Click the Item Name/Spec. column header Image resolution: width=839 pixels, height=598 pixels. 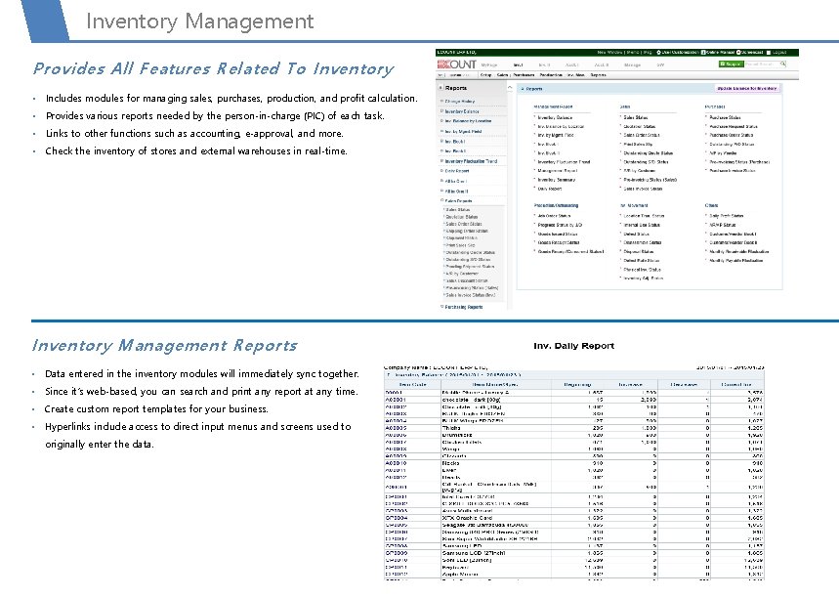(x=495, y=384)
